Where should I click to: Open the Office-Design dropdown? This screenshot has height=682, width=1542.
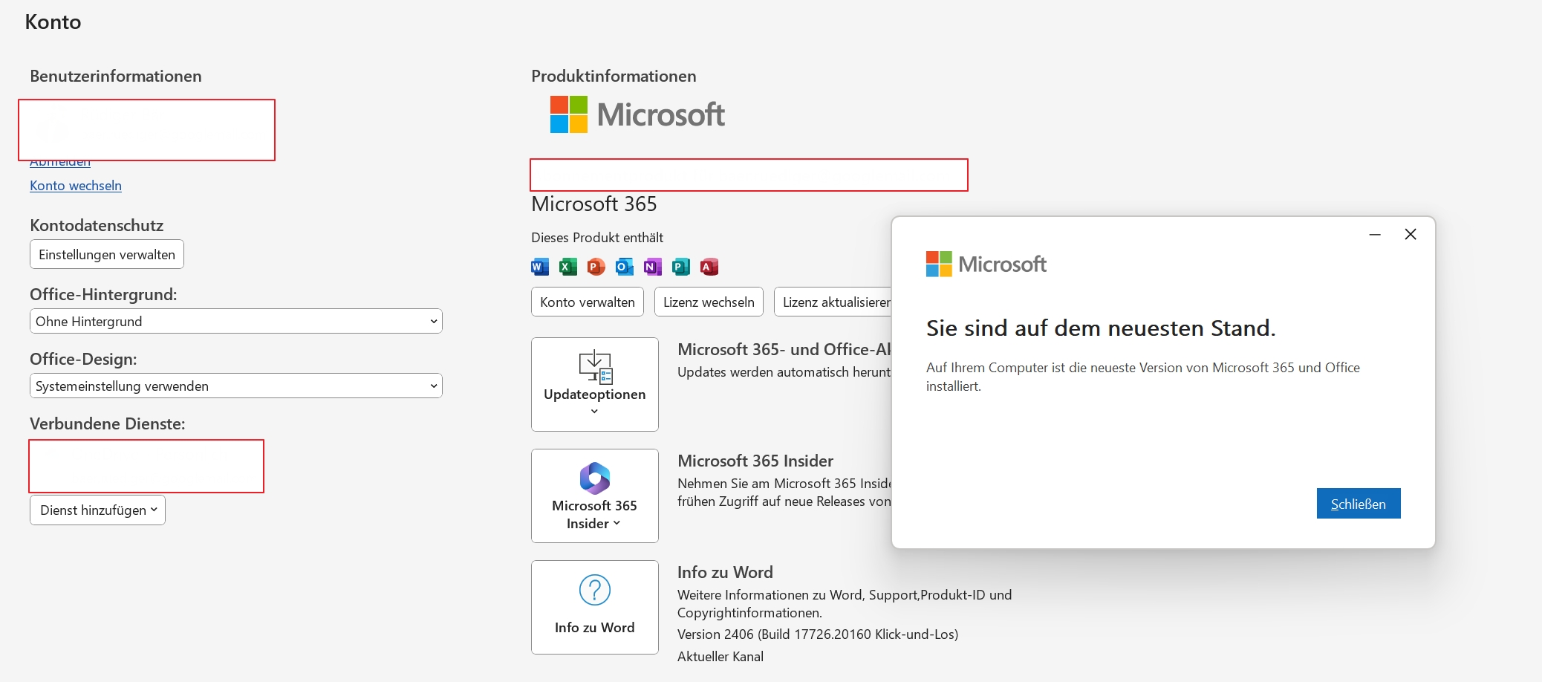point(236,386)
